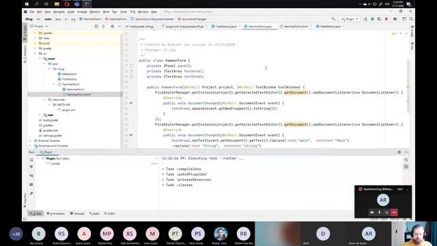Click the eye-magnifier icon in Run panel sidebar
This screenshot has height=246, width=437.
click(x=31, y=176)
